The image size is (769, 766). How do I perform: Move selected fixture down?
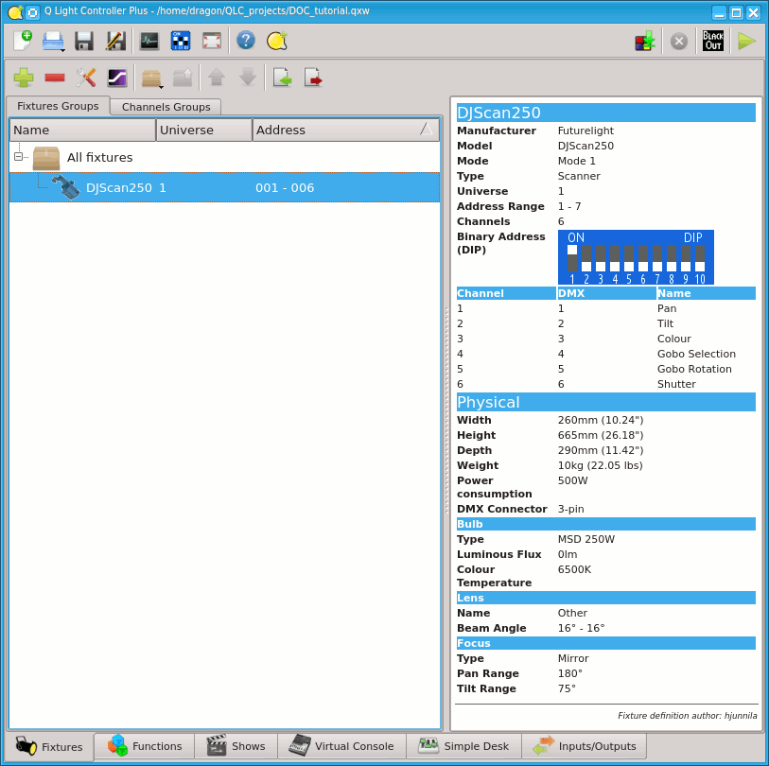tap(248, 78)
